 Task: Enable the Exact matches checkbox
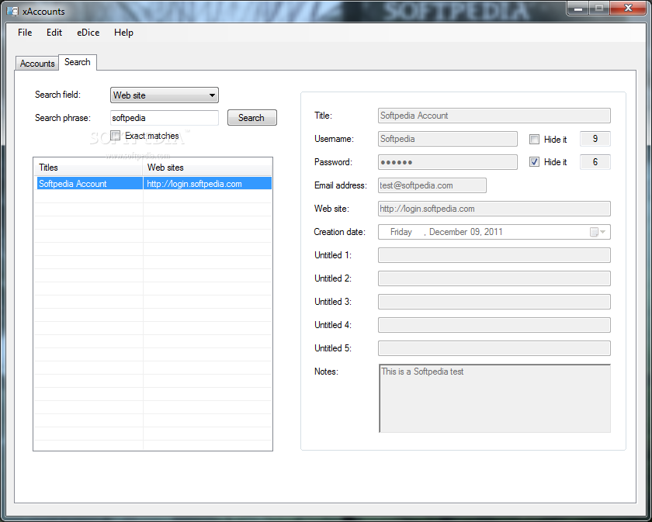(115, 136)
